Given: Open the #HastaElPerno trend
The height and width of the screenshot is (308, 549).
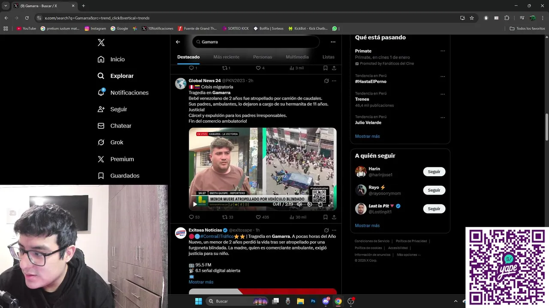Looking at the screenshot, I should point(371,81).
